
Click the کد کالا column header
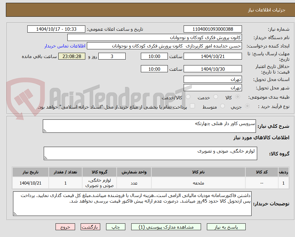pyautogui.click(x=262, y=172)
